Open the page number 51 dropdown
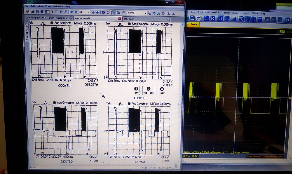 click(88, 12)
